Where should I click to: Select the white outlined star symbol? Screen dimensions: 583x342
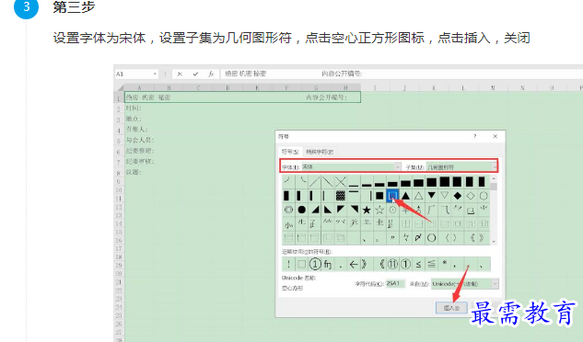point(379,210)
